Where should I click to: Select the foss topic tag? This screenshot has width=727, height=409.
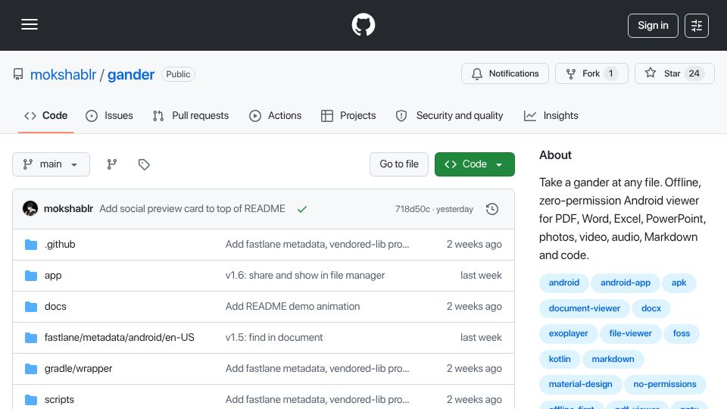pos(681,333)
